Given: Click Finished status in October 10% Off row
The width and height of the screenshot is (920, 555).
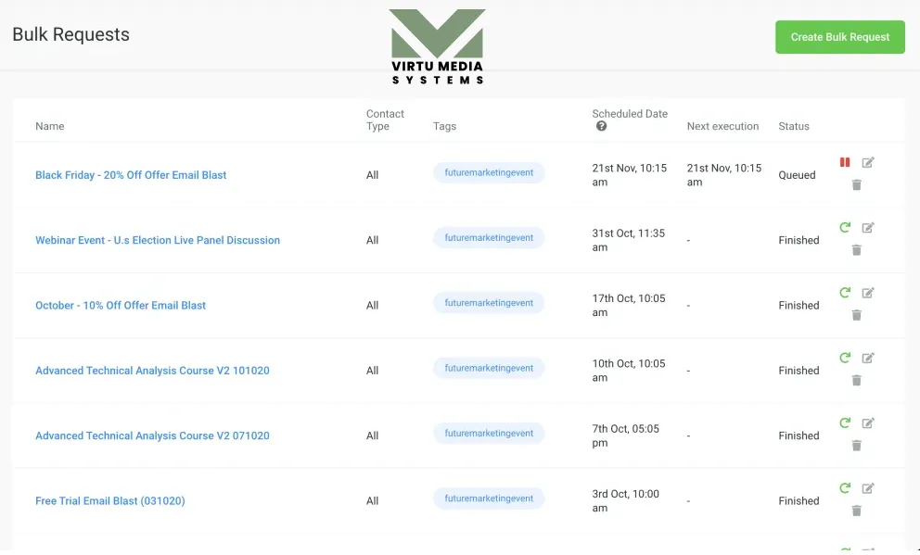Looking at the screenshot, I should click(799, 305).
